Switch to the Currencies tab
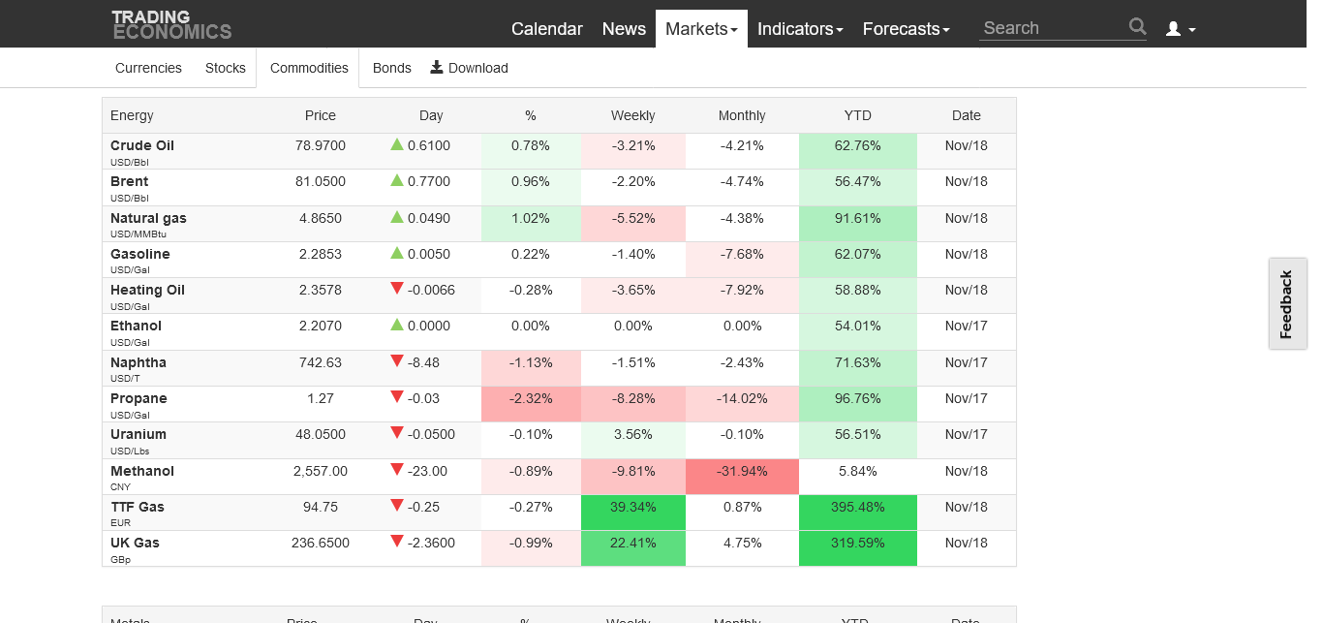 [148, 68]
